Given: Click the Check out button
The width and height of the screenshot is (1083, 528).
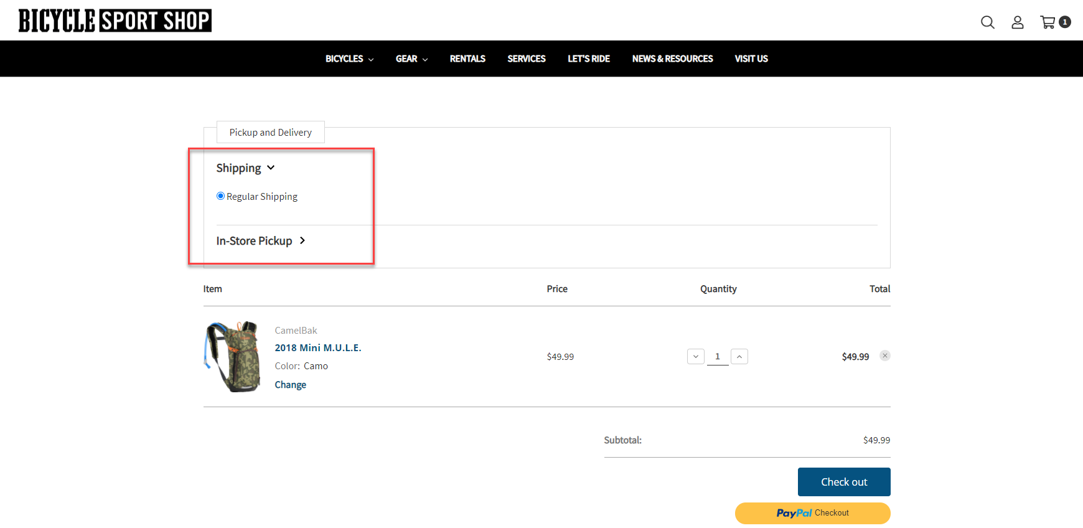Looking at the screenshot, I should pyautogui.click(x=844, y=482).
